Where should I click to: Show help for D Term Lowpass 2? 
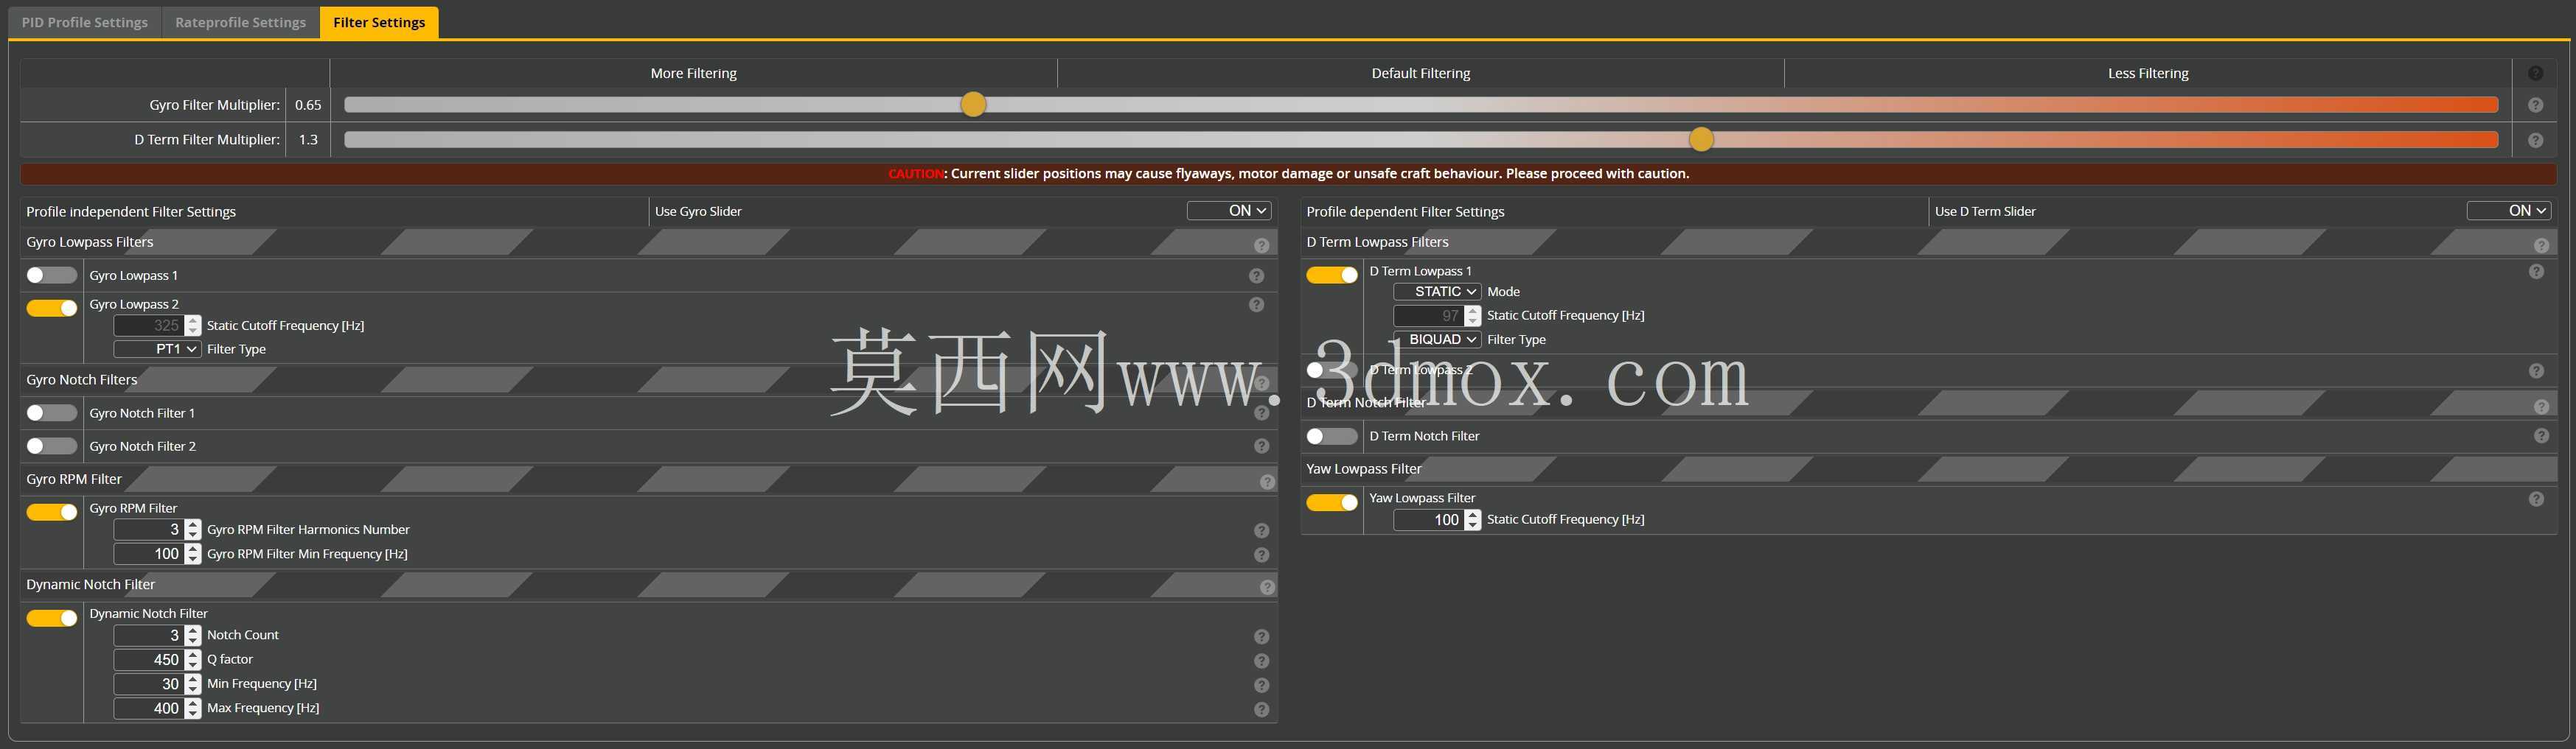point(2536,370)
